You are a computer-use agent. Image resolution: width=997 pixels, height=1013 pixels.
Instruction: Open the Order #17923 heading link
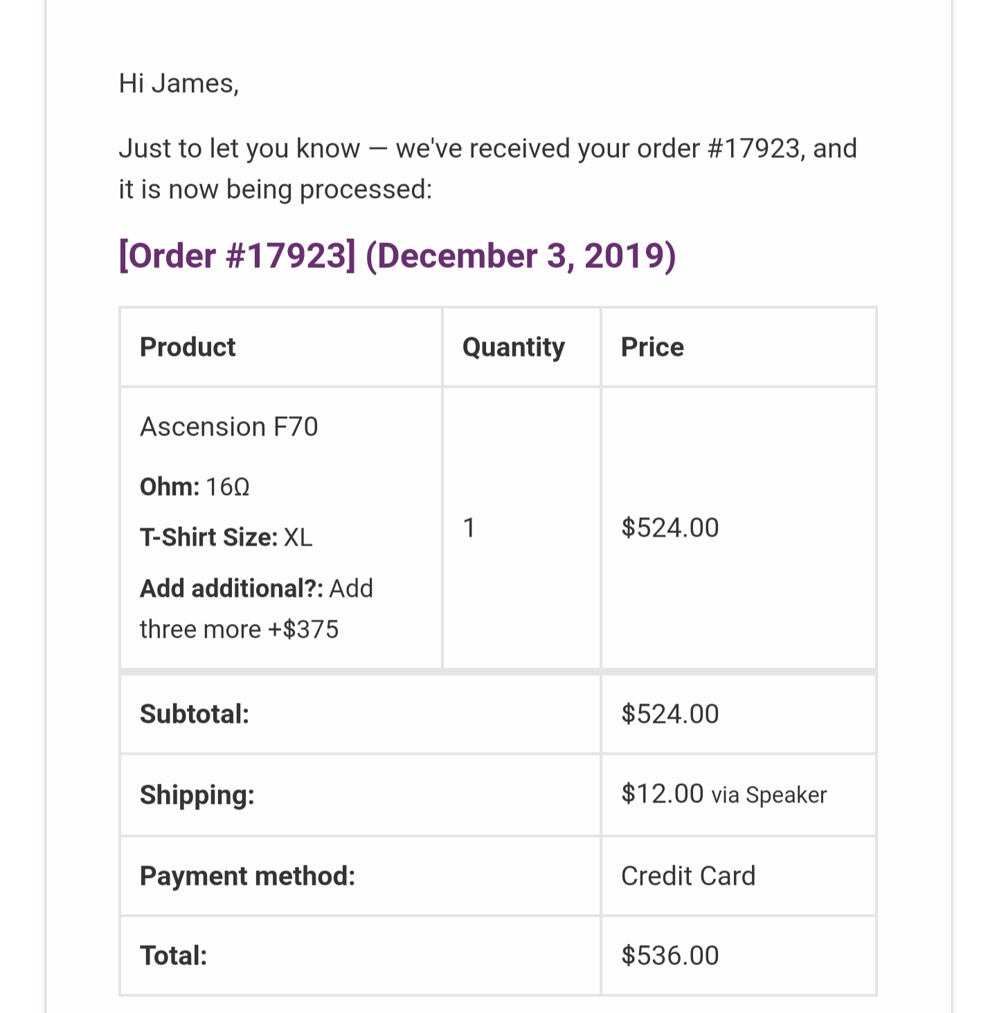coord(397,256)
